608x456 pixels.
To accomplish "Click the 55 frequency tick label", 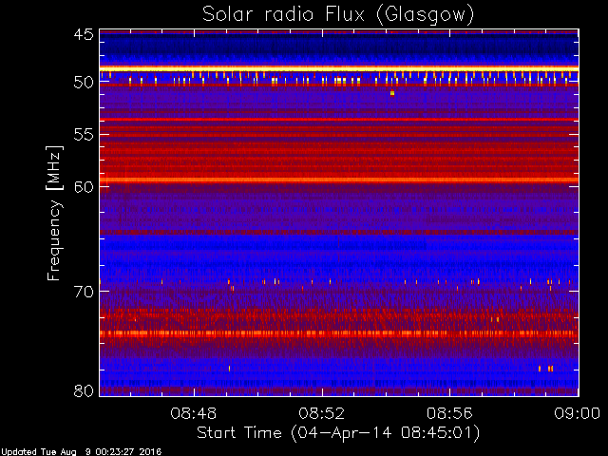I will click(x=84, y=135).
